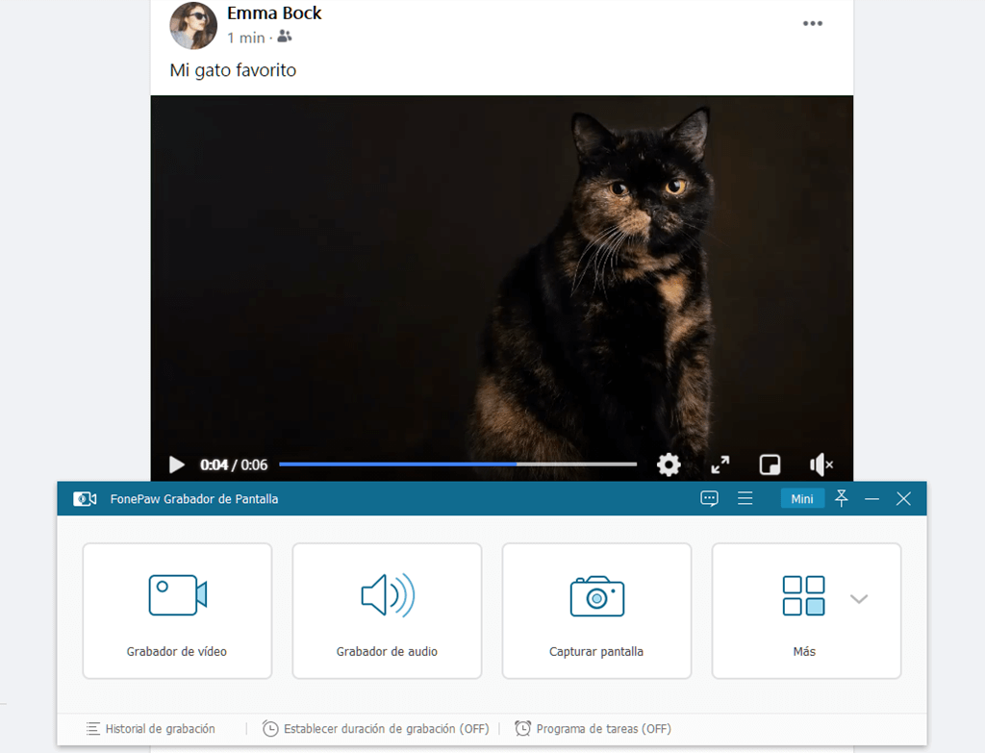The height and width of the screenshot is (753, 985).
Task: Open FonePaw hamburger menu
Action: click(745, 499)
